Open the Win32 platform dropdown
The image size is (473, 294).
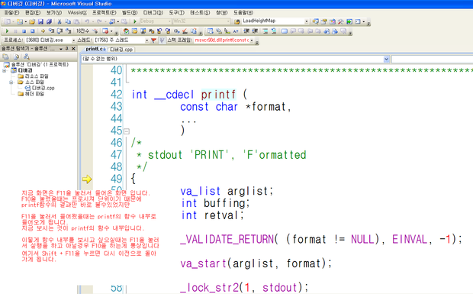coord(228,21)
